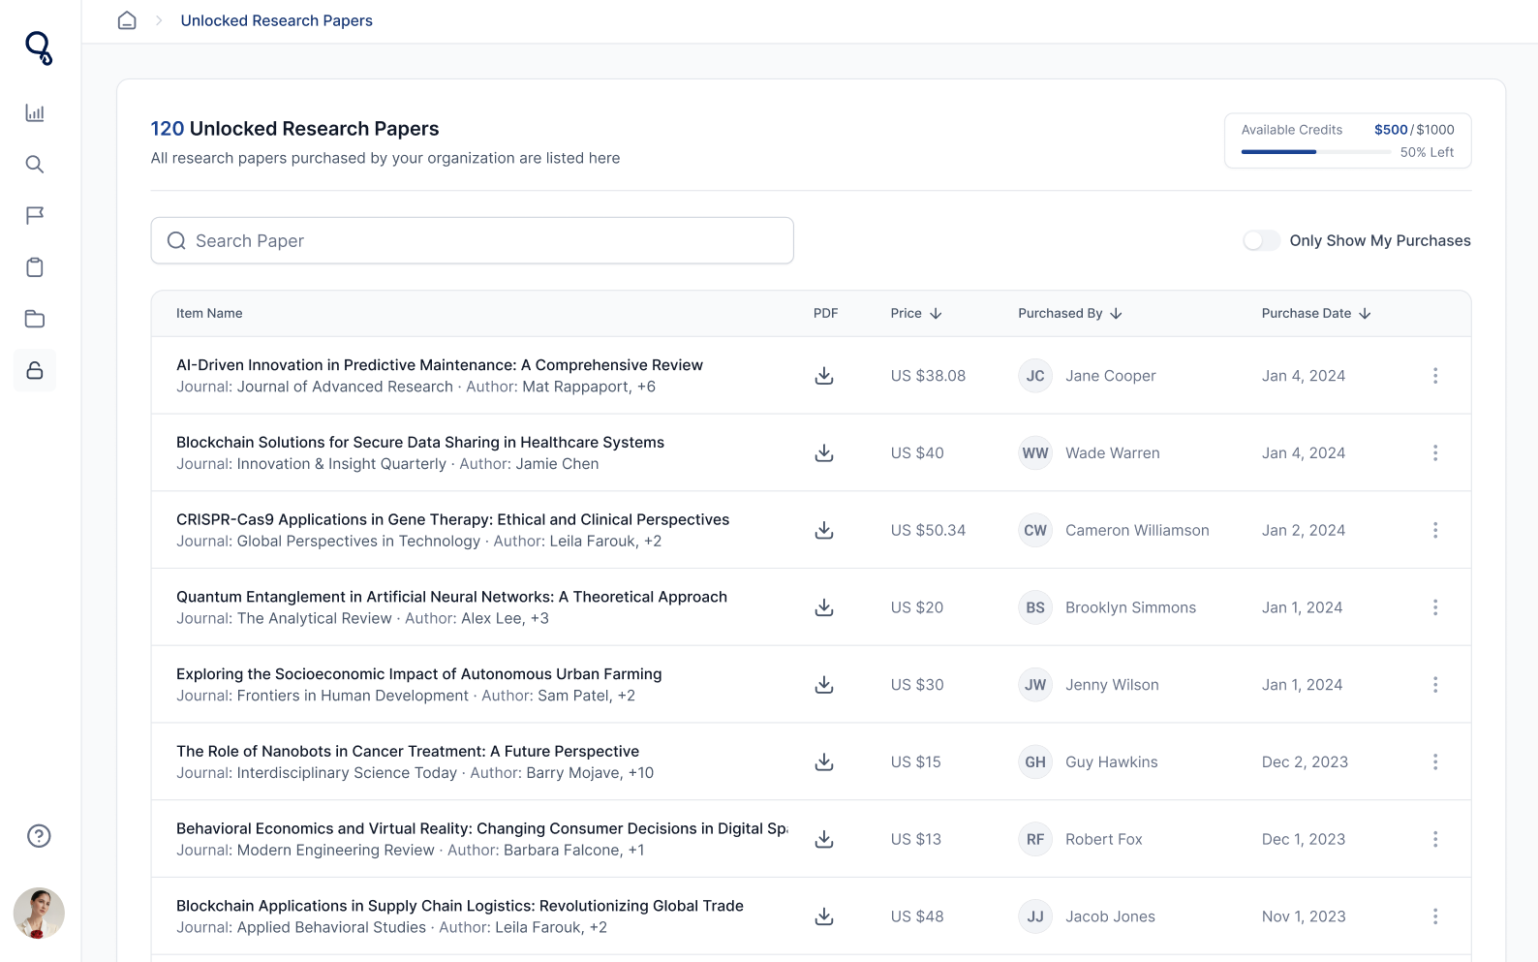Open the AI-Driven Innovation in Predictive Maintenance paper
This screenshot has width=1538, height=962.
pos(440,365)
